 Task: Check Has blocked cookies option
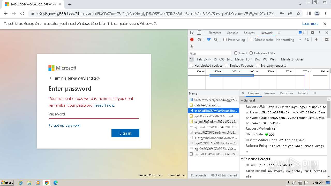pos(191,65)
